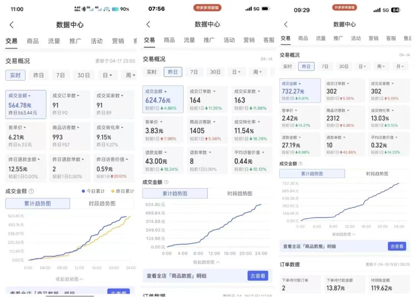Tap help icon beside 成交金额 in 11:00 screen

[x=31, y=191]
